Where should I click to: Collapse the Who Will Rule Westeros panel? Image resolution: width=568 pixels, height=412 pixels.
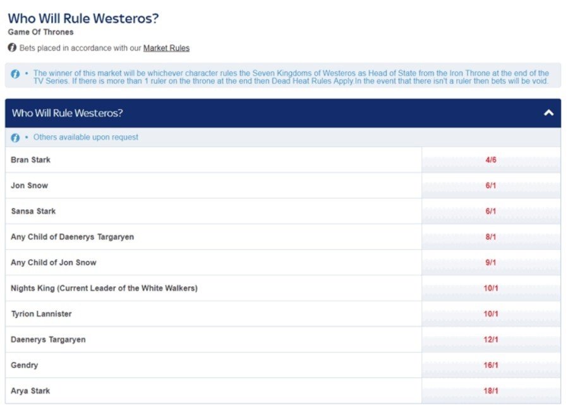(548, 113)
